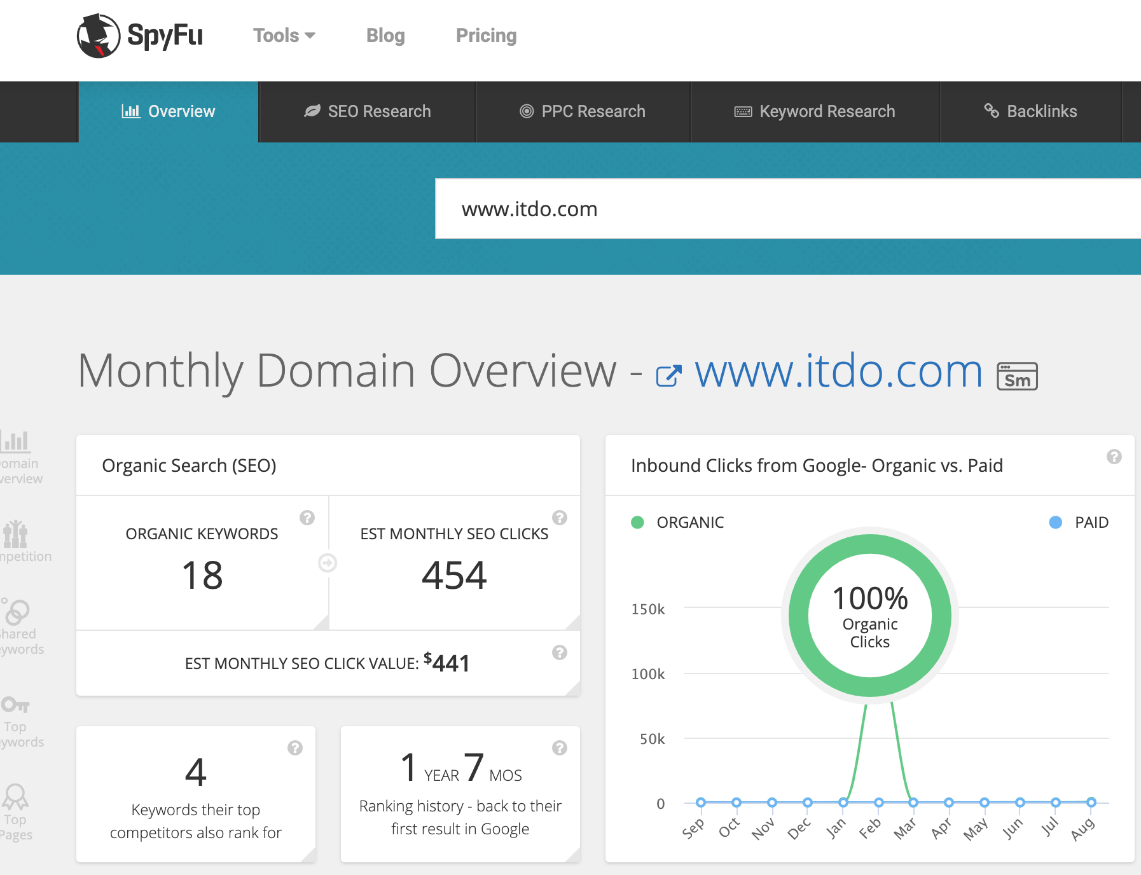Click the Est Monthly SEO Clicks value 454
This screenshot has height=875, width=1141.
[x=454, y=575]
